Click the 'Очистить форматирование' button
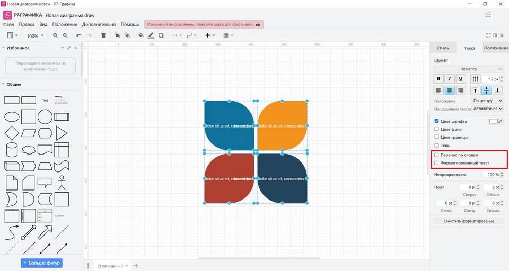Screen dimensions: 509x271 [x=469, y=221]
